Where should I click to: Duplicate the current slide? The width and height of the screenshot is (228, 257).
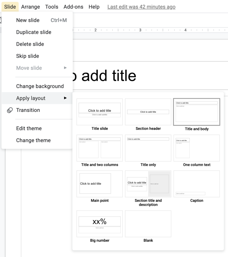tap(33, 32)
